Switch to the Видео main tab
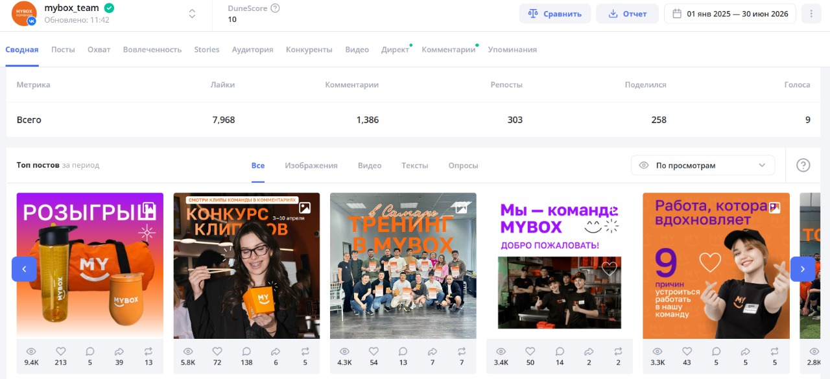This screenshot has height=379, width=830. pyautogui.click(x=357, y=49)
